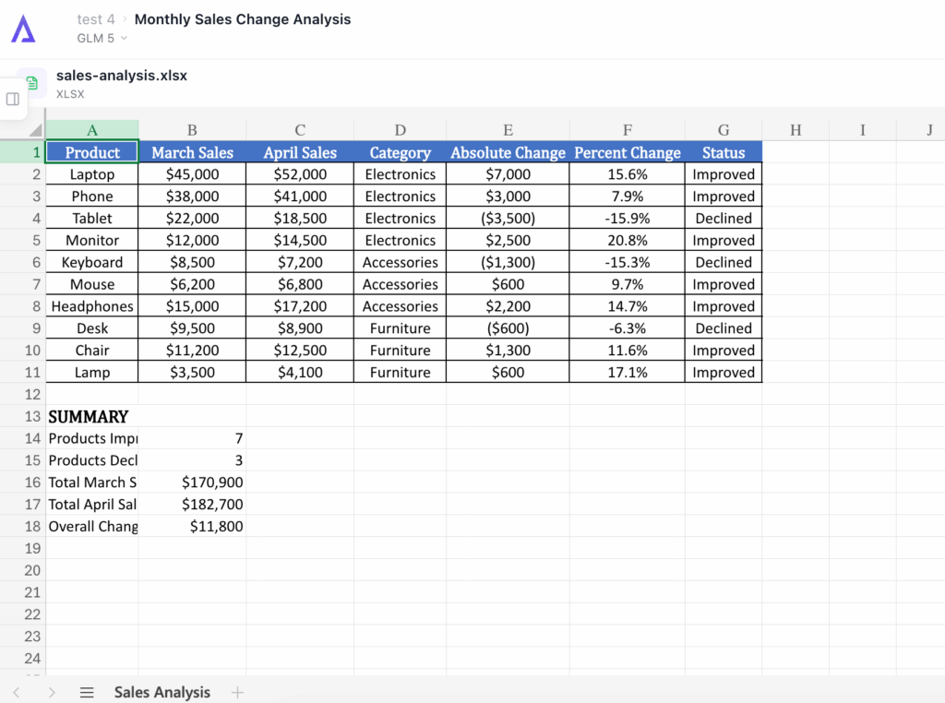Select row 19 header
This screenshot has width=945, height=703.
[x=23, y=549]
